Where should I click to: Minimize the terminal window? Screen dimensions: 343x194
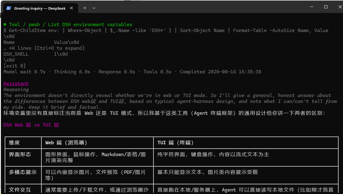312,7
